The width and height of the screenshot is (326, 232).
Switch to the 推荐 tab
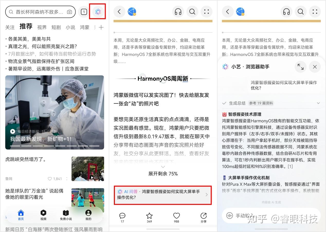(26, 26)
